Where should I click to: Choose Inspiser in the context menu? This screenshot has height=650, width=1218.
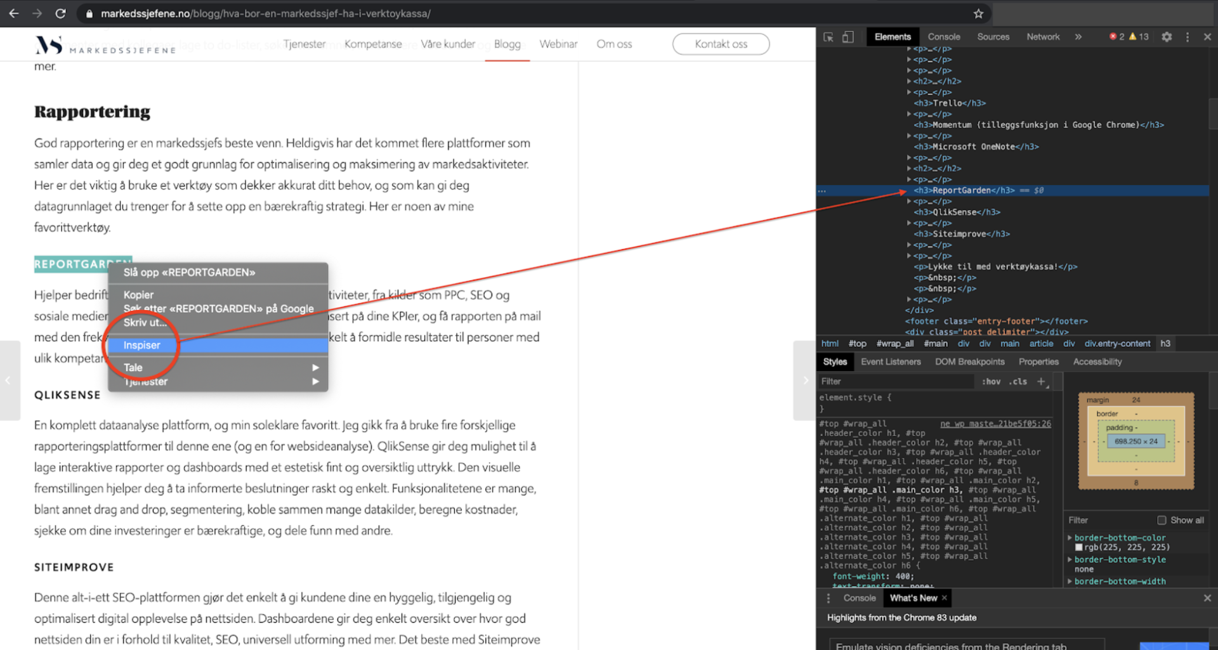pos(218,345)
